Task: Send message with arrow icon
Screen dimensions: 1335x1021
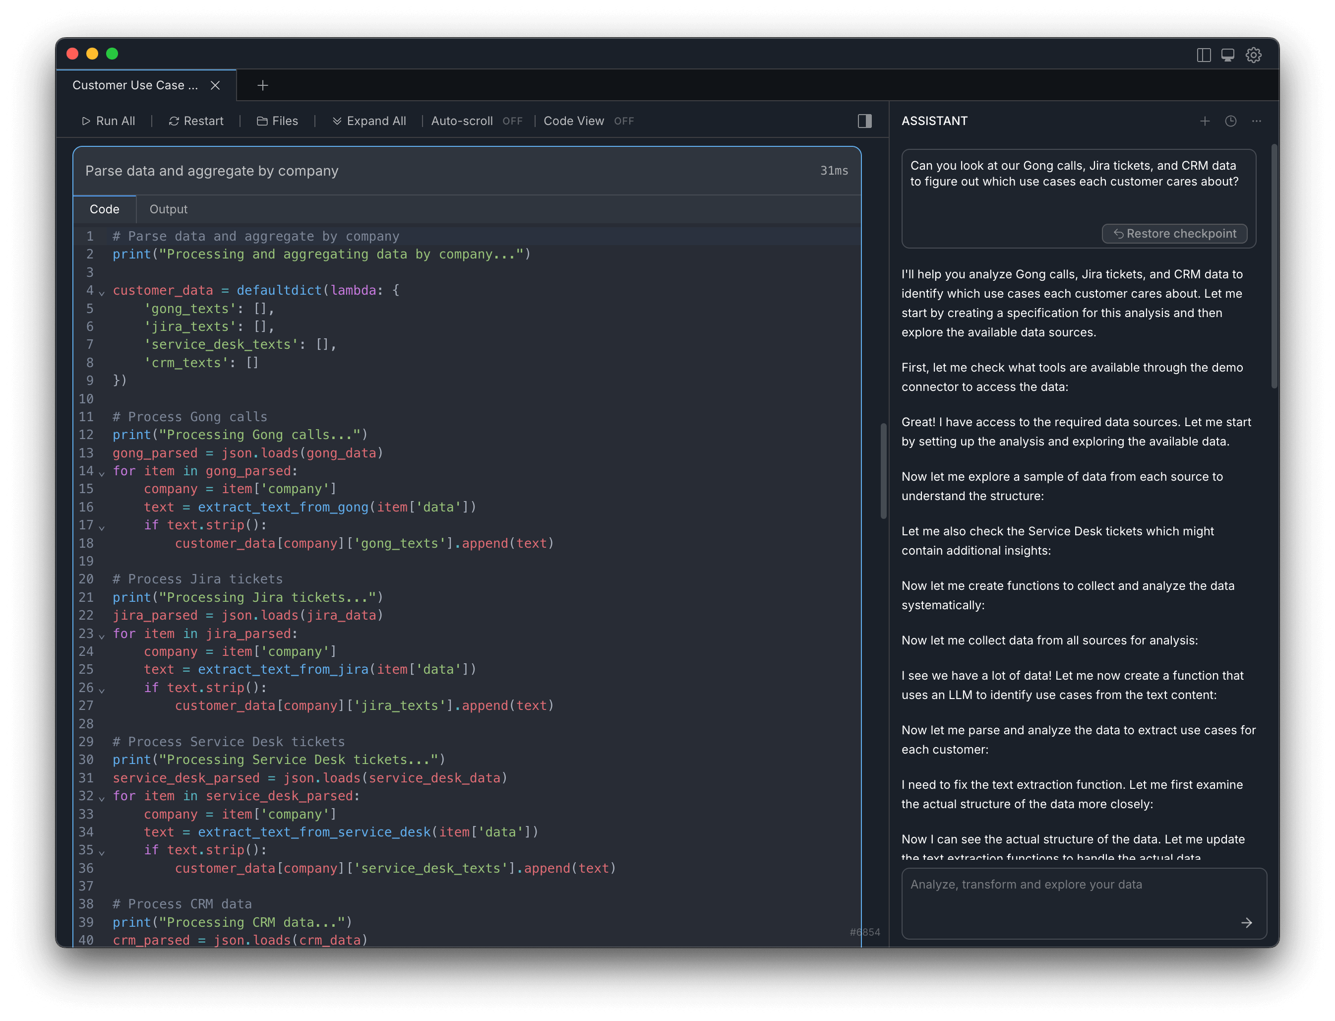Action: coord(1246,923)
